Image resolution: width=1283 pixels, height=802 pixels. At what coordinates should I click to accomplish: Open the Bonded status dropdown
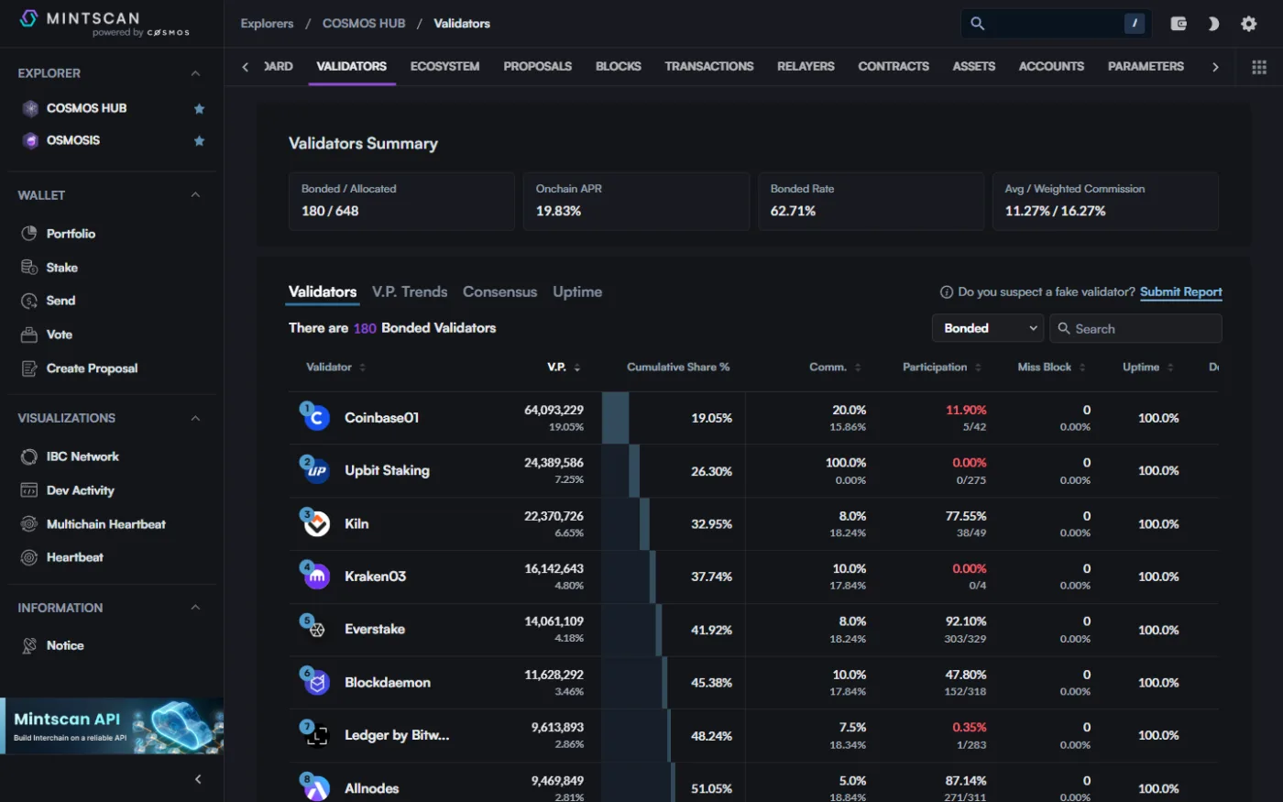[988, 328]
